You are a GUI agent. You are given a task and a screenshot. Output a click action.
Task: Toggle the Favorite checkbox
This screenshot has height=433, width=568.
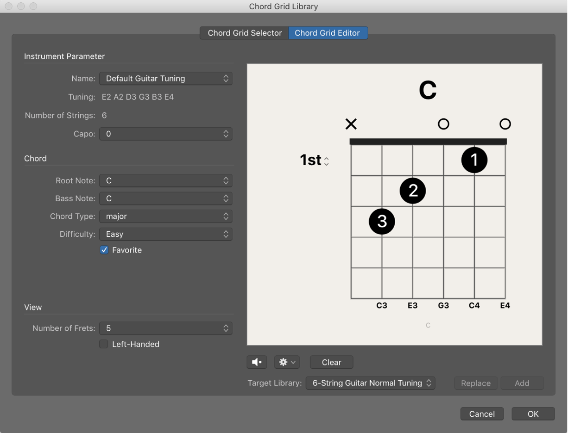(104, 250)
